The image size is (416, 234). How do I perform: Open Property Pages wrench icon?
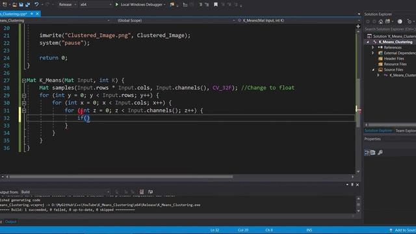click(380, 152)
